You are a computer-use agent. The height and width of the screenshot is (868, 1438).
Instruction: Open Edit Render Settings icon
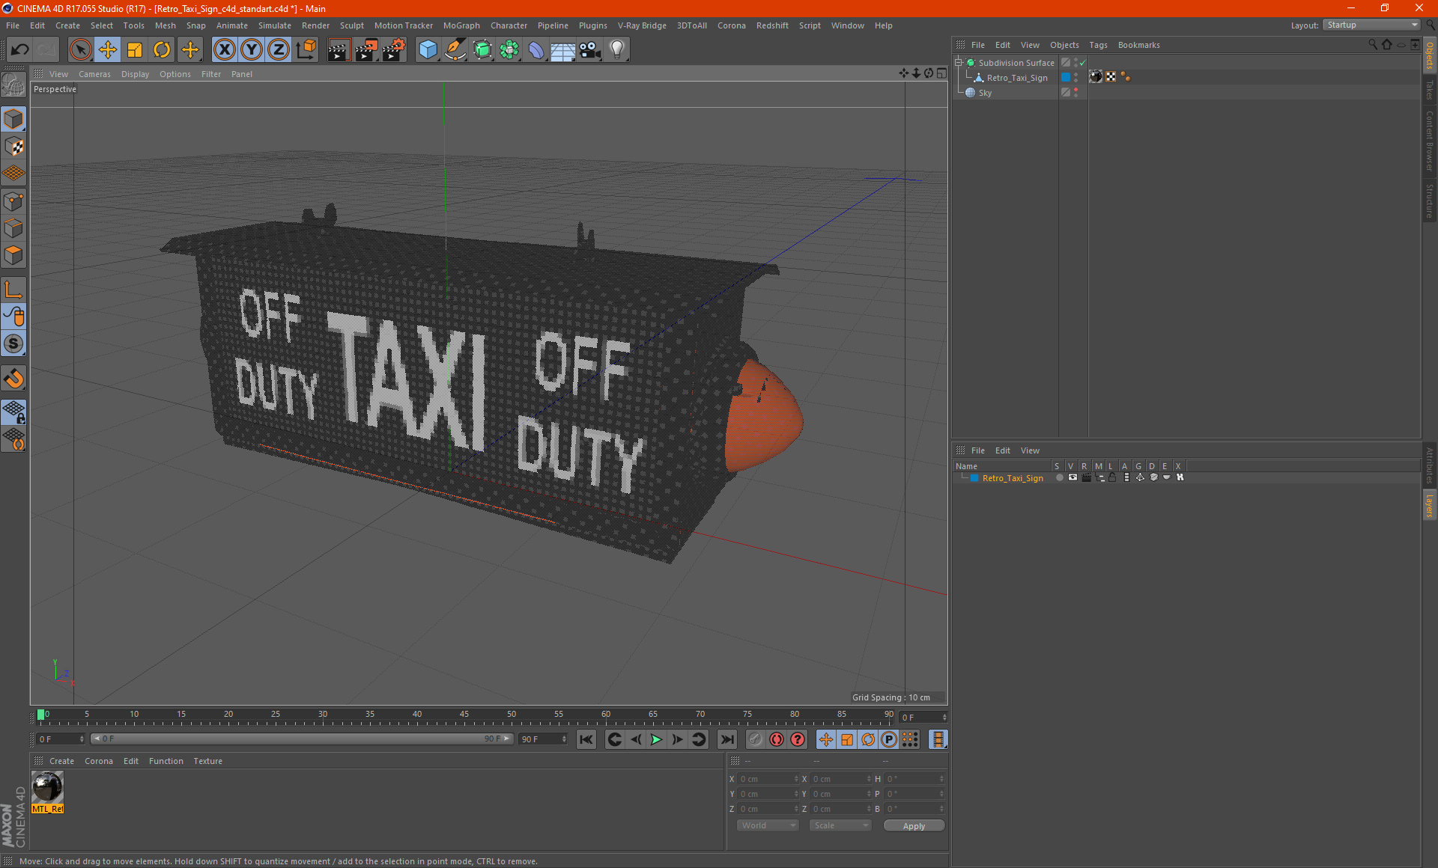click(x=394, y=49)
